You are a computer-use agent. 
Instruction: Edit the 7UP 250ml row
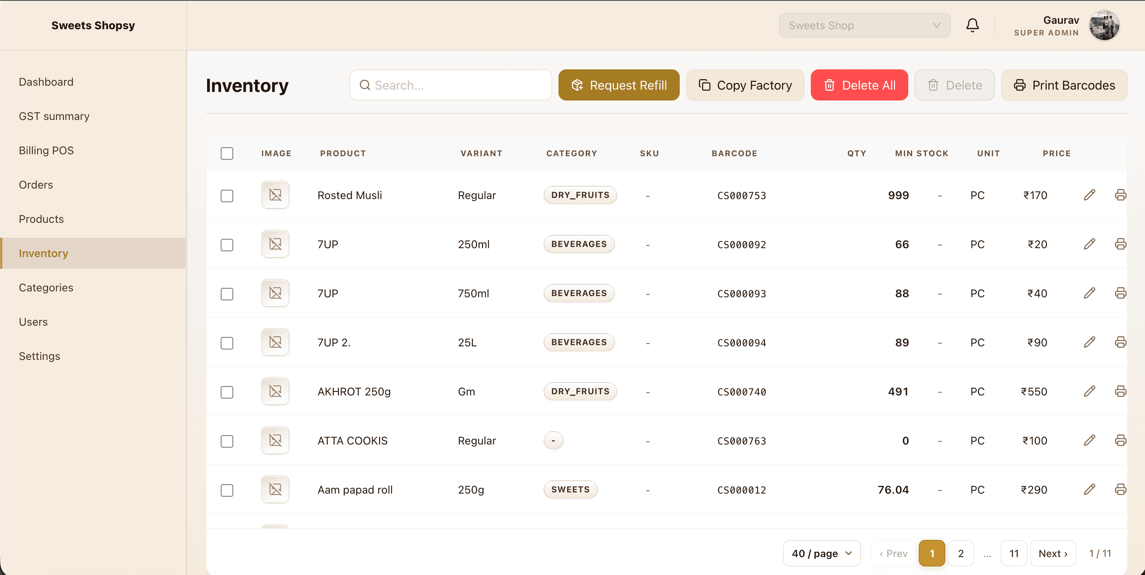1090,244
